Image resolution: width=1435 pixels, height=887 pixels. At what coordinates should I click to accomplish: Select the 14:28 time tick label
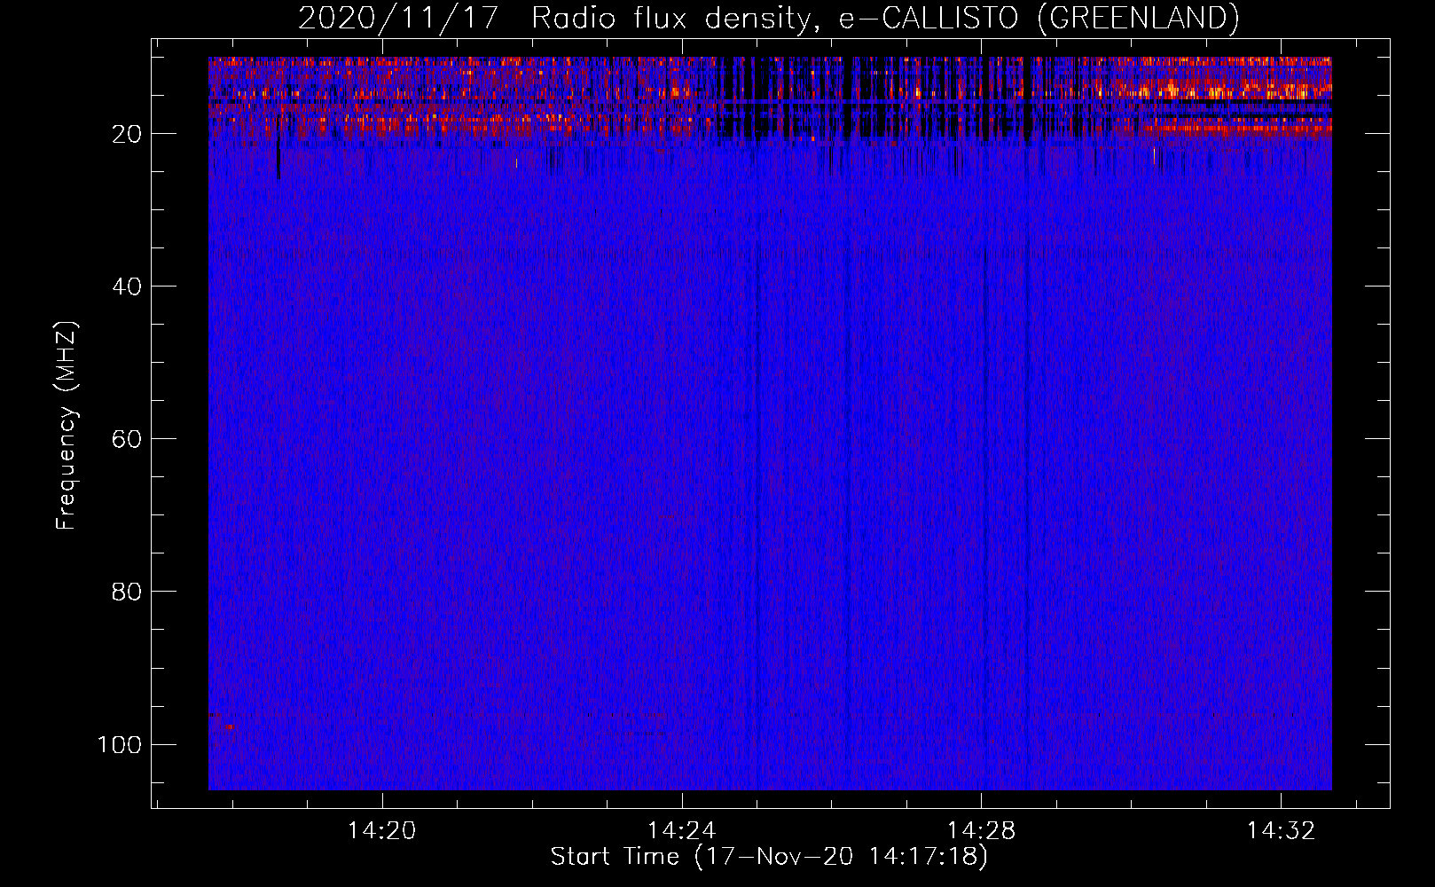(x=981, y=831)
